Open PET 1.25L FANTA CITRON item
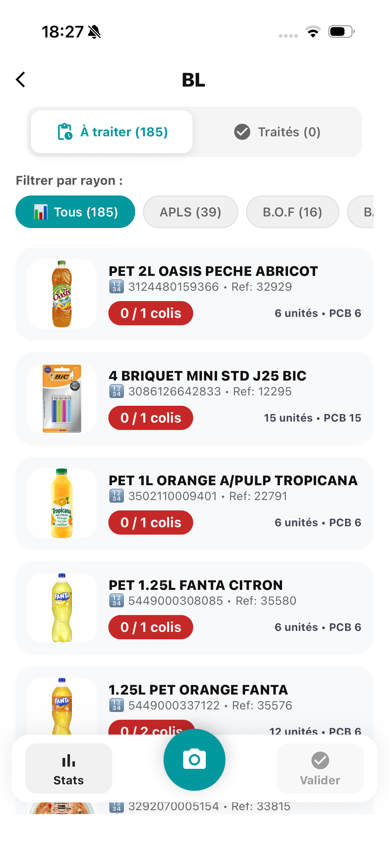Image resolution: width=389 pixels, height=847 pixels. click(x=194, y=608)
